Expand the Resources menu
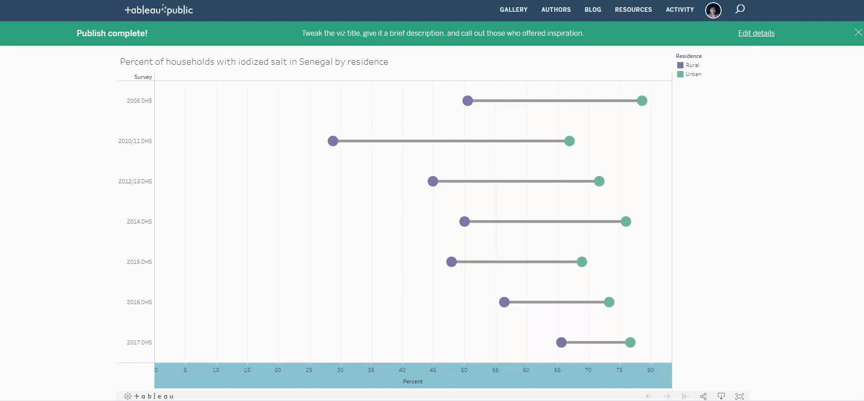864x401 pixels. pyautogui.click(x=633, y=10)
